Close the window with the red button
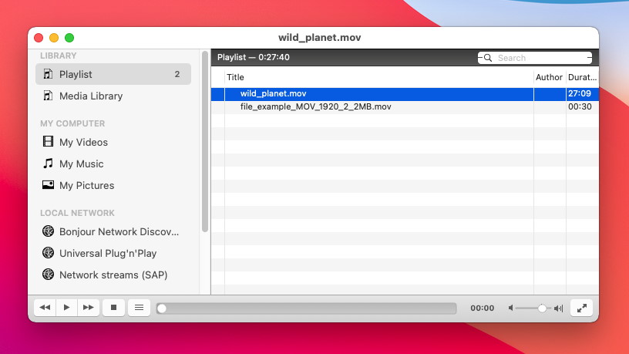Viewport: 629px width, 354px height. click(39, 38)
